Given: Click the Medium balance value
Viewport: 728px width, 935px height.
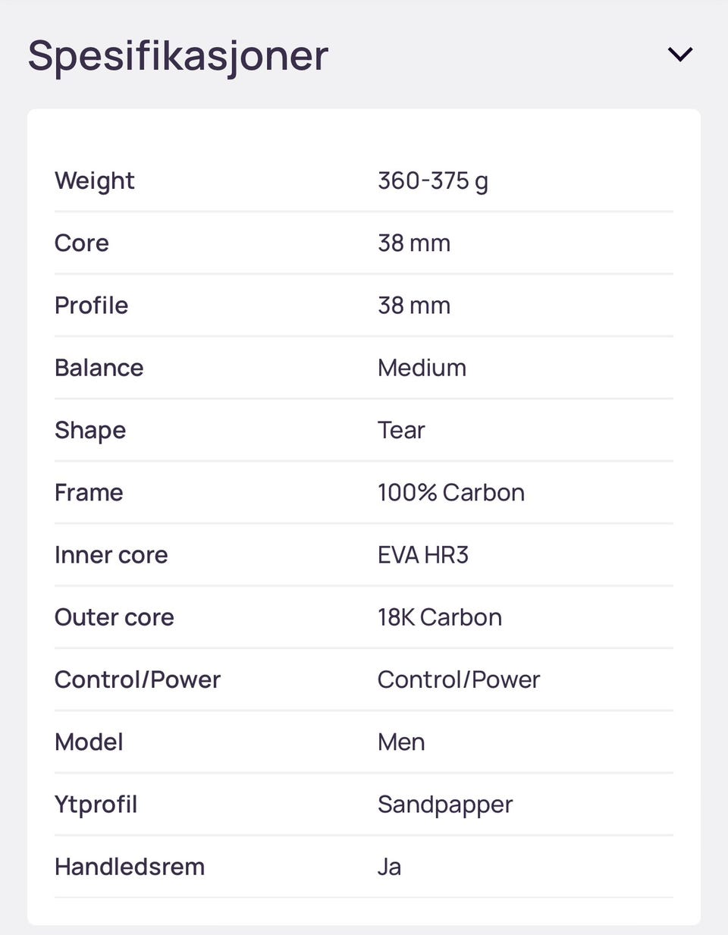Looking at the screenshot, I should (x=422, y=368).
